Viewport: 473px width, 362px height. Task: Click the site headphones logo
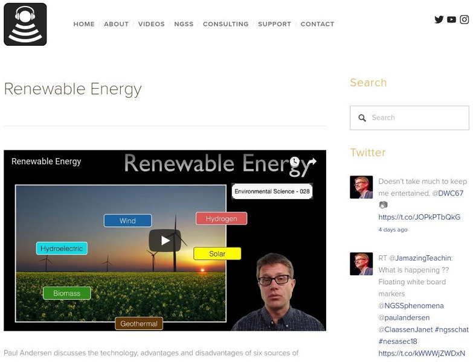click(x=25, y=24)
